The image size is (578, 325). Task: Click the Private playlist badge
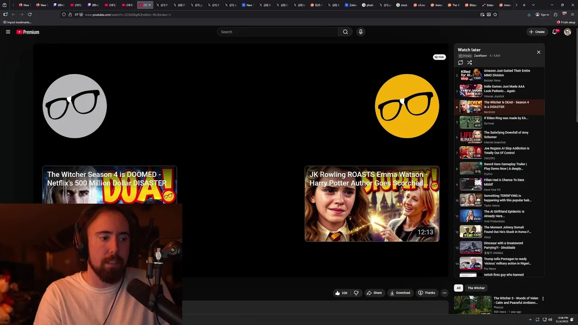coord(465,56)
